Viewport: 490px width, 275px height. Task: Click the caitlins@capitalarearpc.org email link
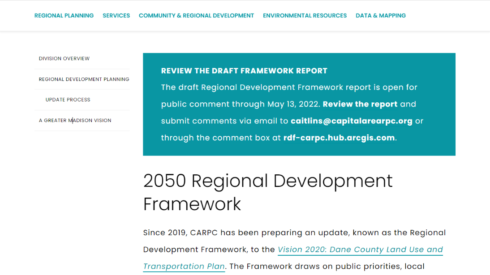click(x=352, y=121)
